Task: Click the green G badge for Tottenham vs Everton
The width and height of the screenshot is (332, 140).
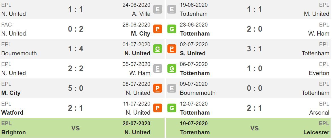Action: [172, 69]
